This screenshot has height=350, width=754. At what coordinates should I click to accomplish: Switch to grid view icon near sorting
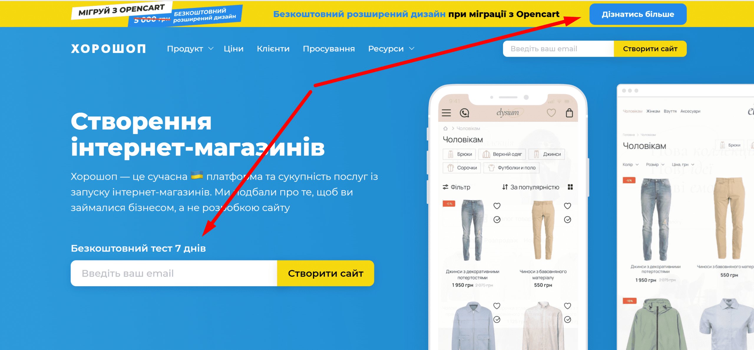pos(570,187)
